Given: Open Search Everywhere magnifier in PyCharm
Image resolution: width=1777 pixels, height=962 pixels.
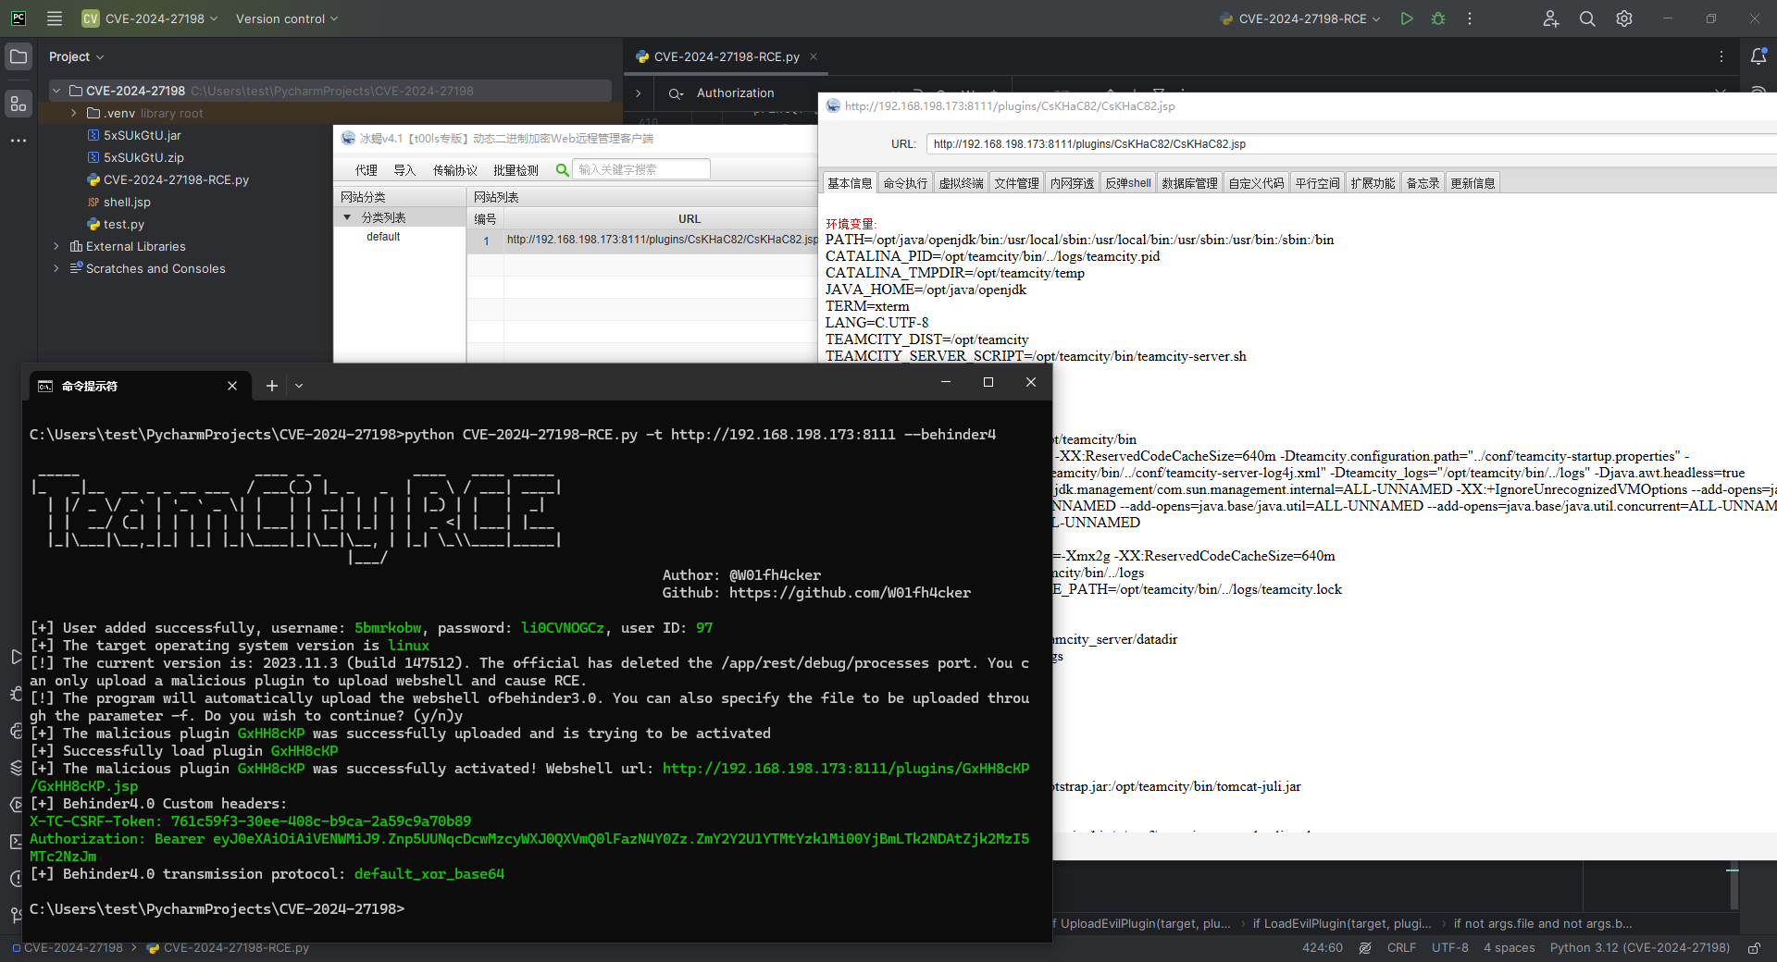Looking at the screenshot, I should click(x=1587, y=18).
